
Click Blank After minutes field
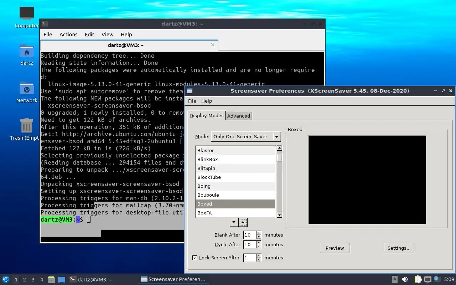(250, 235)
